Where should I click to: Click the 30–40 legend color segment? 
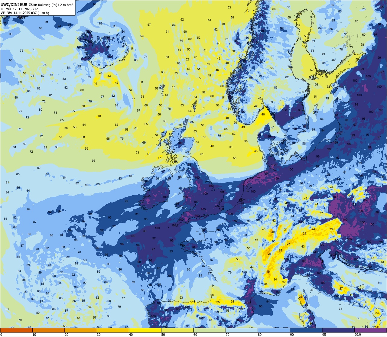pos(113,330)
